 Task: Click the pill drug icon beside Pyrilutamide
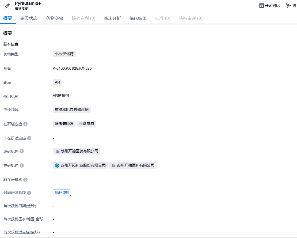[x=7, y=6]
